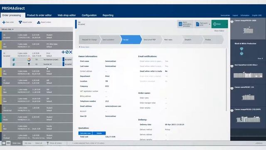The height and width of the screenshot is (150, 266).
Task: Click the Export orders icon
Action: click(x=39, y=22)
